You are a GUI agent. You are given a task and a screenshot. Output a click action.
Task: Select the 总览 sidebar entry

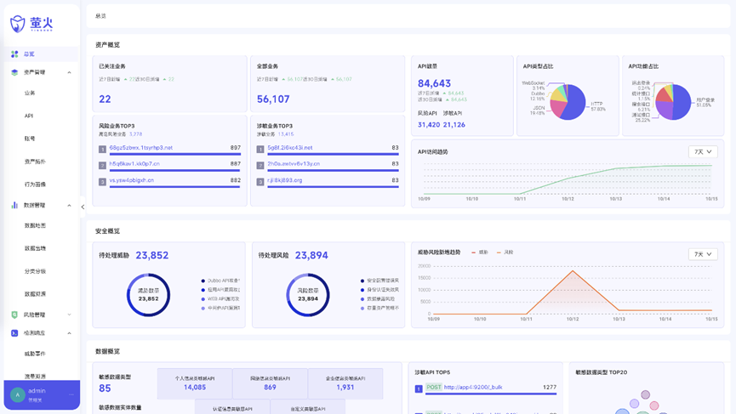[x=42, y=54]
